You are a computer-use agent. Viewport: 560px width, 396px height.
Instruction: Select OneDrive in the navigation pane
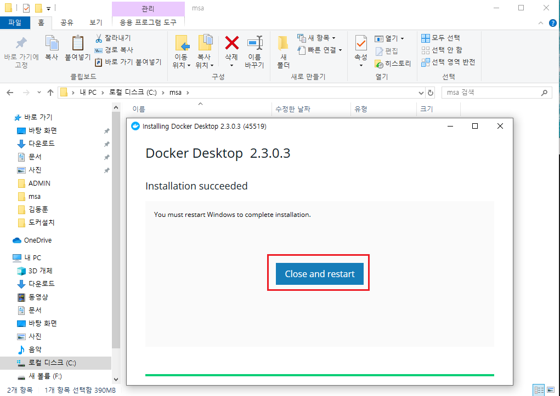37,240
